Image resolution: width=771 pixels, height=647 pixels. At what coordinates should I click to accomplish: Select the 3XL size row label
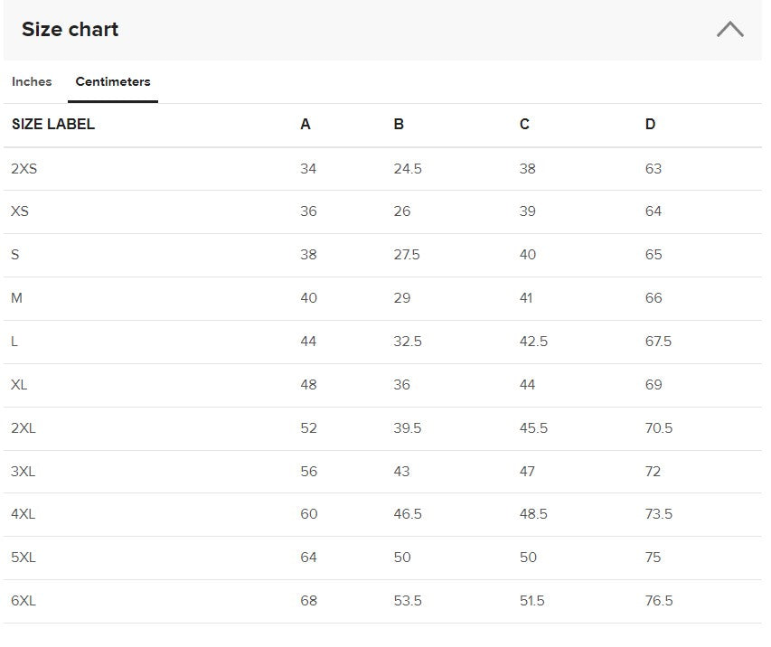tap(24, 472)
